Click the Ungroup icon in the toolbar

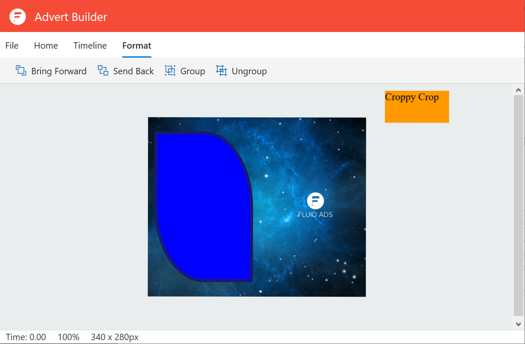[221, 71]
